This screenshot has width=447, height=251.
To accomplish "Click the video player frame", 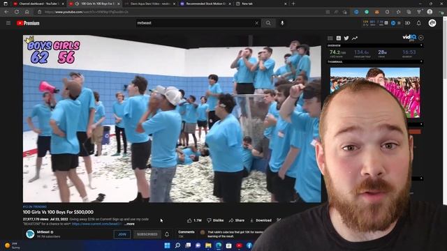I will point(172,119).
